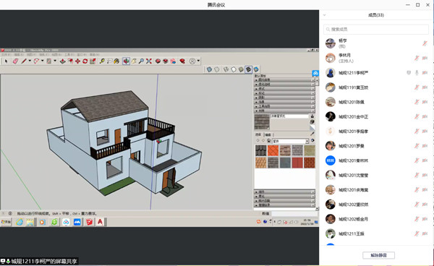Click the 解除静音 button
Screen dimensions: 434x266
(378, 255)
